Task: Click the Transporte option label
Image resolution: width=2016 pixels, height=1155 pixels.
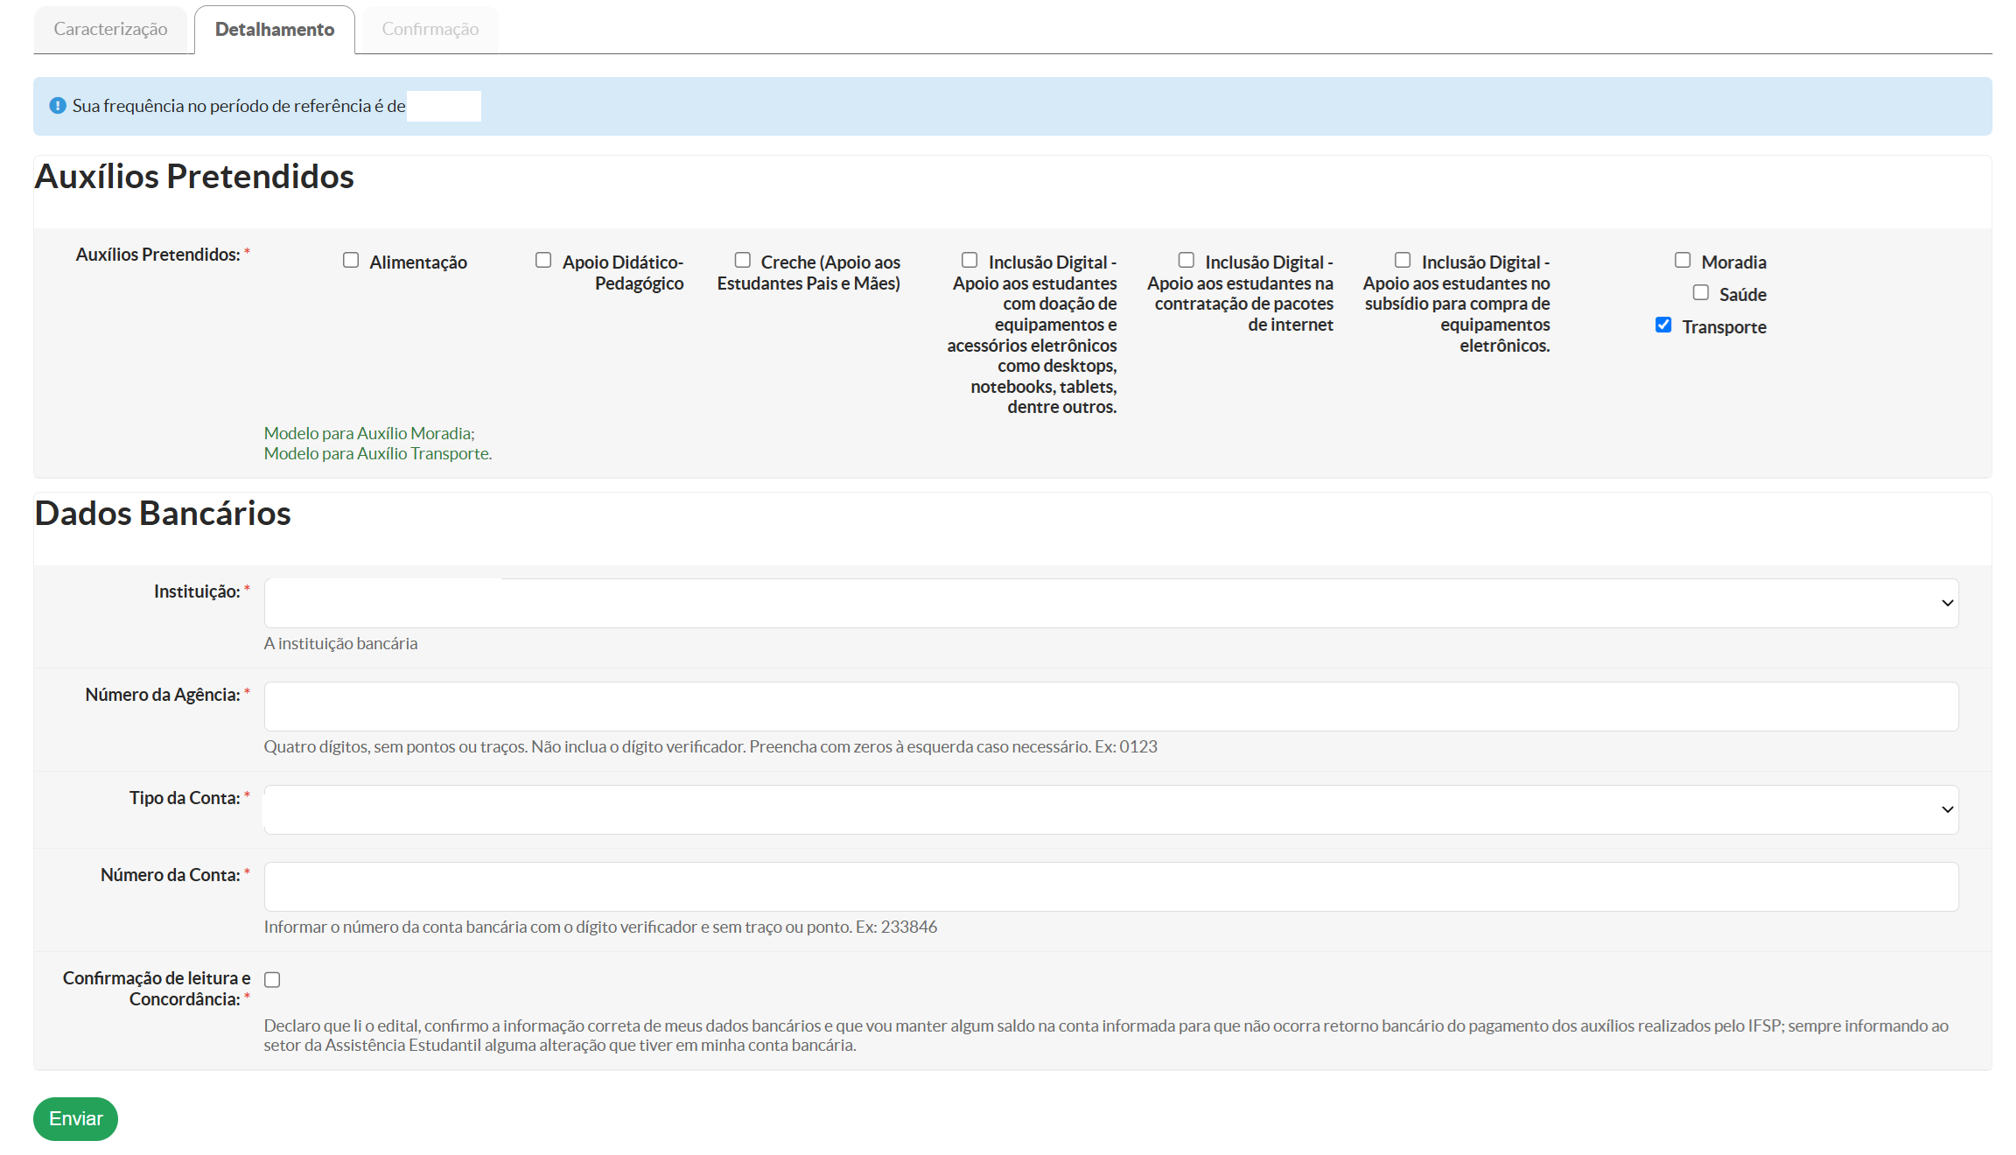Action: pyautogui.click(x=1724, y=327)
